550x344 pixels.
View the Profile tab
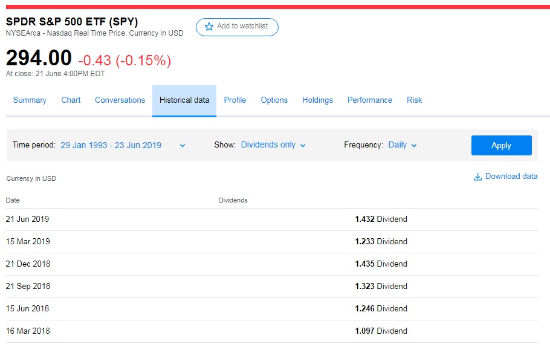point(235,100)
